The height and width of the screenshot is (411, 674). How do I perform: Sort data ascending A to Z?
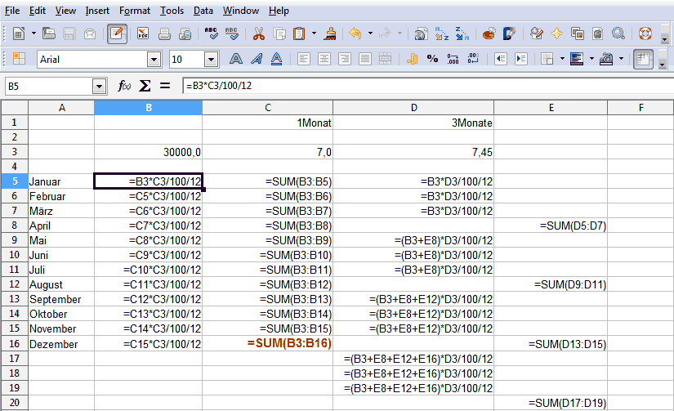click(441, 34)
